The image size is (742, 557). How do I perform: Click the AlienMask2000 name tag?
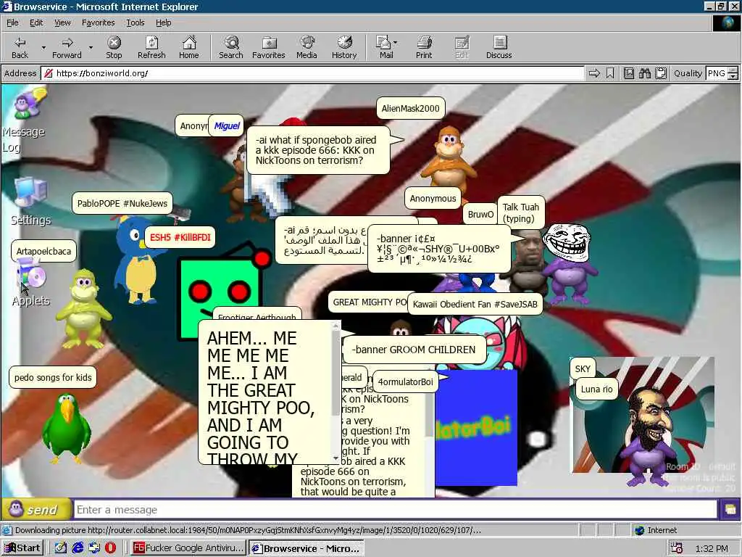410,109
